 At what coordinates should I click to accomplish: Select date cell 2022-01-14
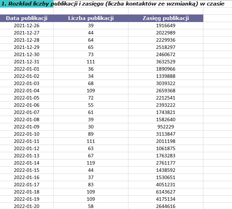(27, 163)
